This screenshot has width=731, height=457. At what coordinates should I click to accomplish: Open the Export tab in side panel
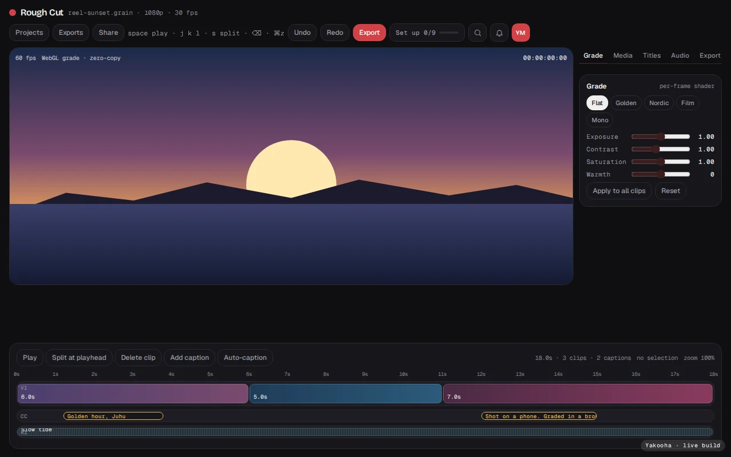coord(710,55)
